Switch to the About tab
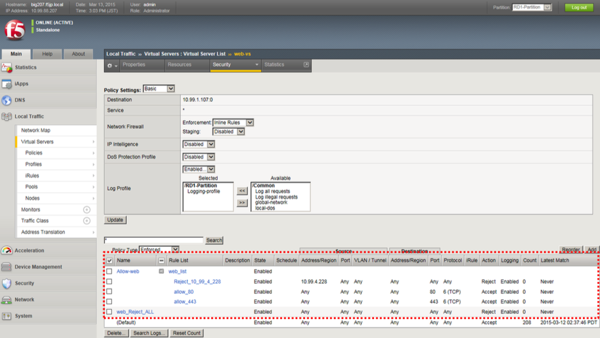 pyautogui.click(x=78, y=54)
